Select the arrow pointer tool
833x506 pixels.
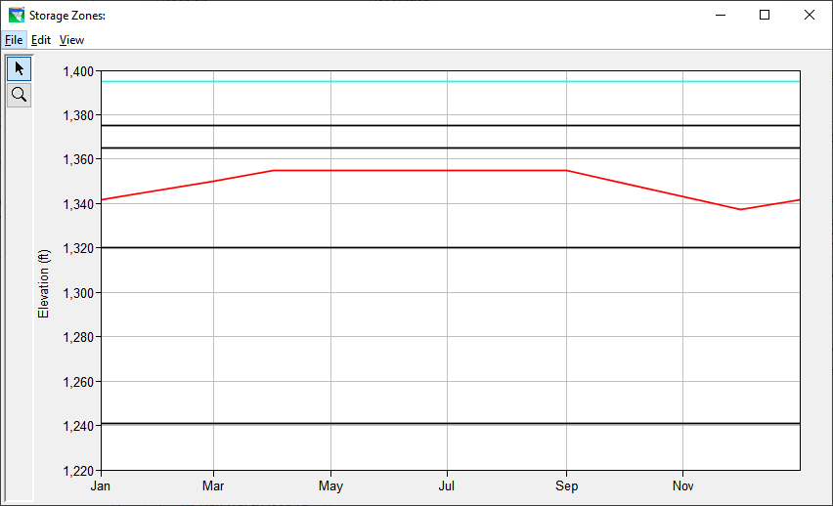click(x=19, y=68)
